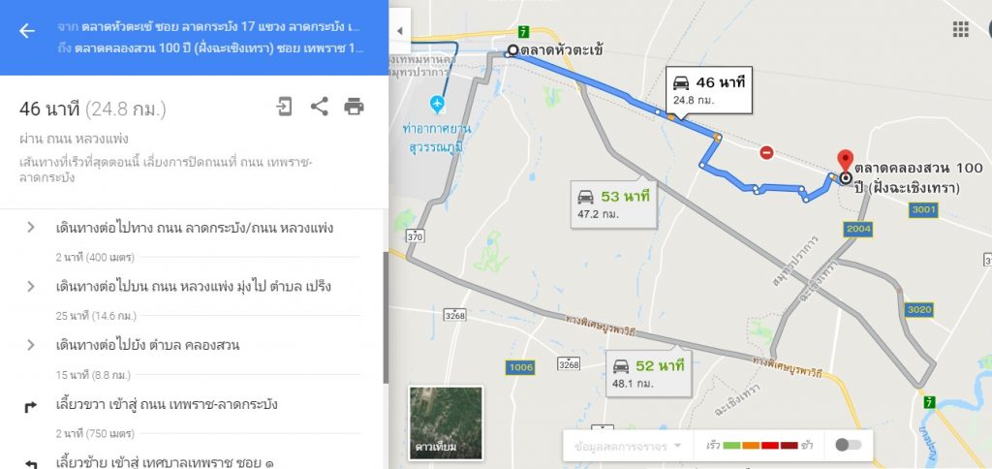The image size is (992, 469).
Task: Expand step ตำบล คลองสวน chevron
Action: point(30,345)
